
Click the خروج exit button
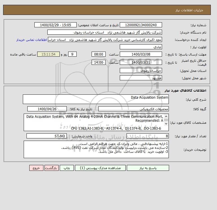(36, 168)
